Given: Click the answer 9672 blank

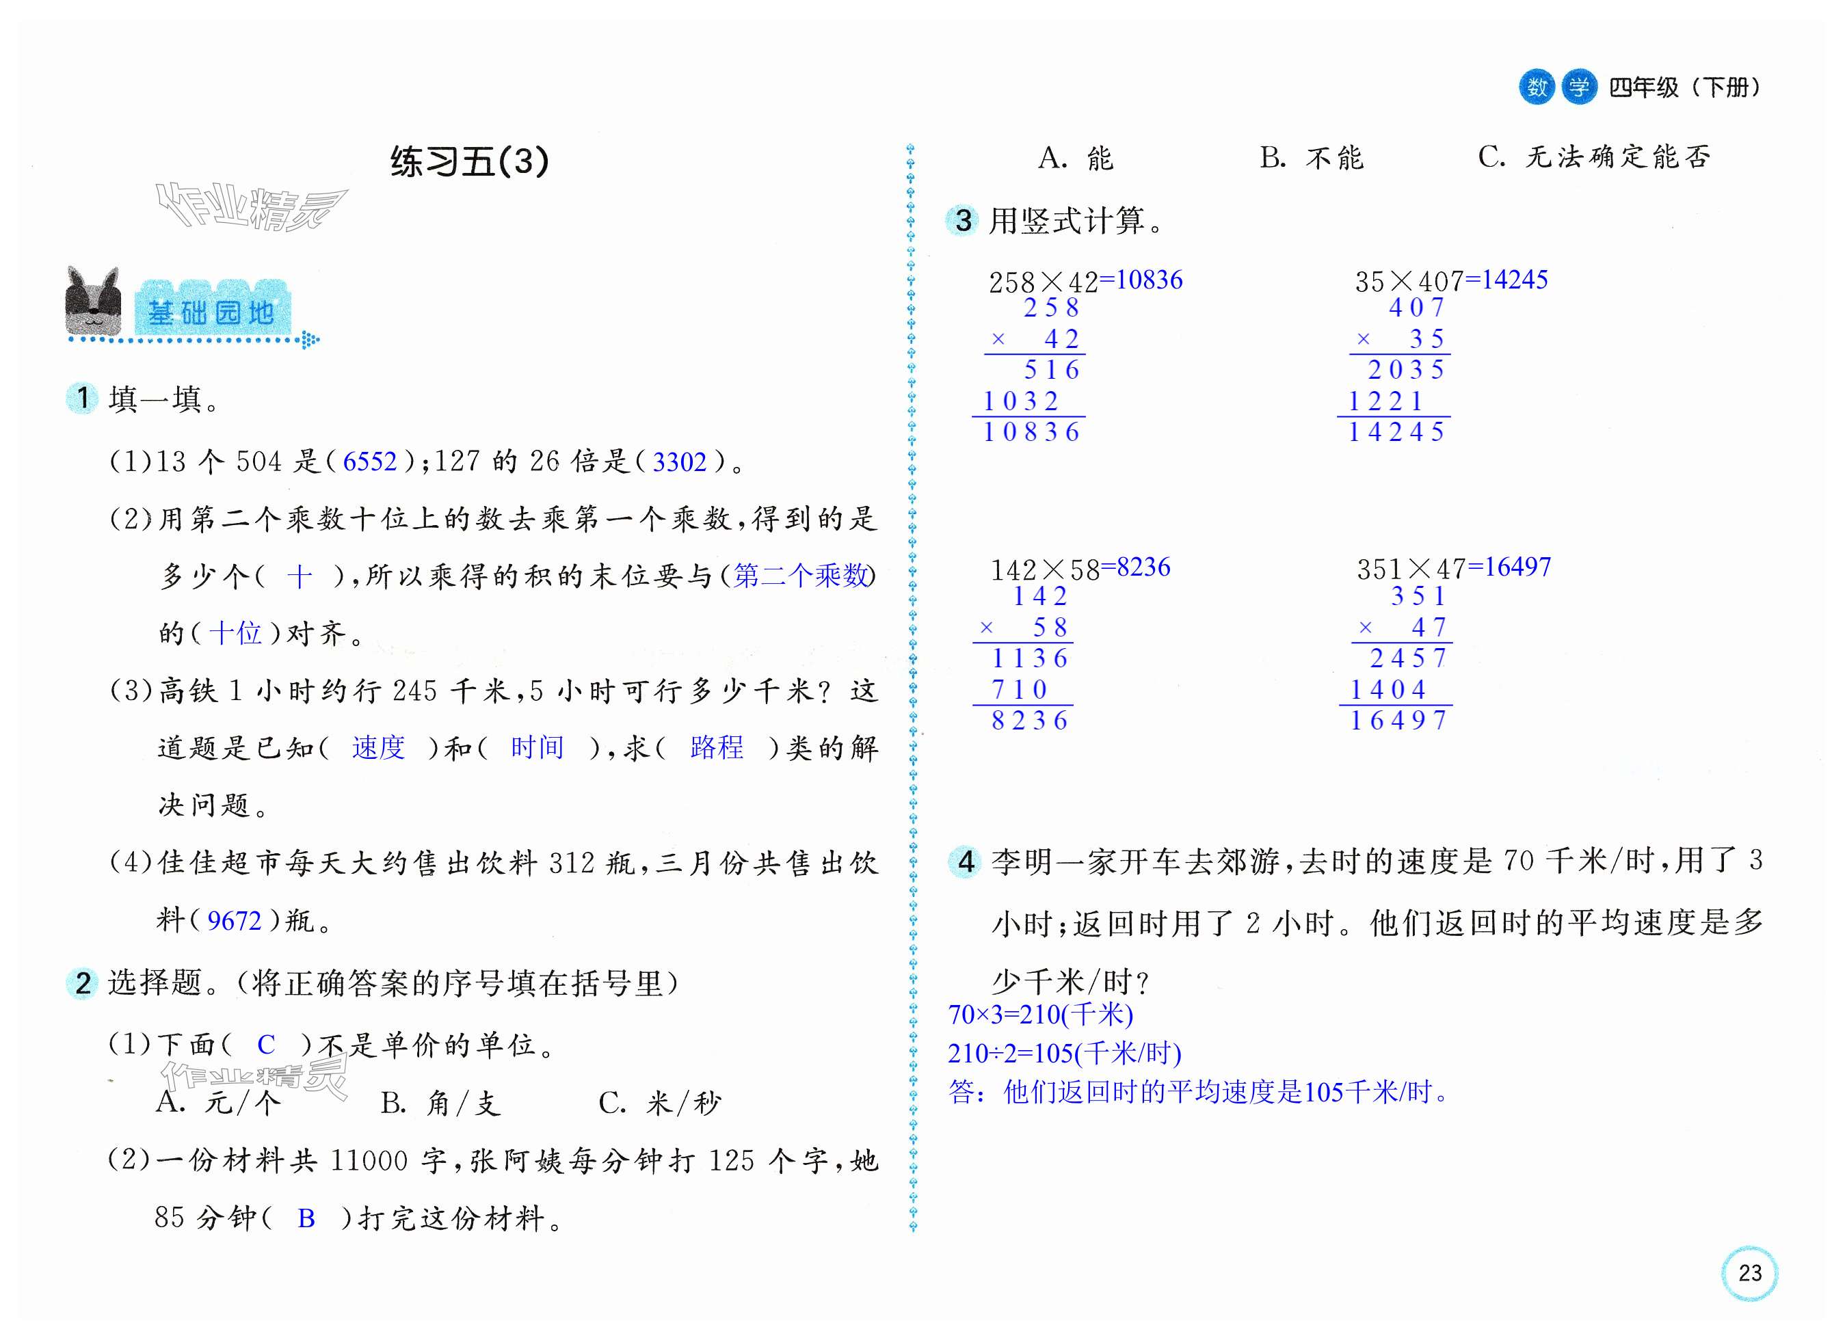Looking at the screenshot, I should [235, 920].
